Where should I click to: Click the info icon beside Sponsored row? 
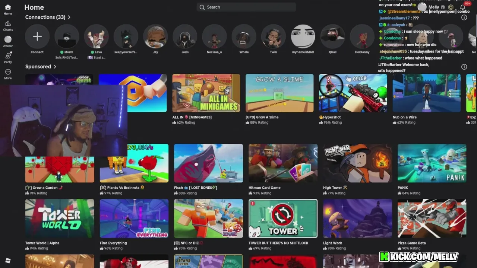click(464, 67)
